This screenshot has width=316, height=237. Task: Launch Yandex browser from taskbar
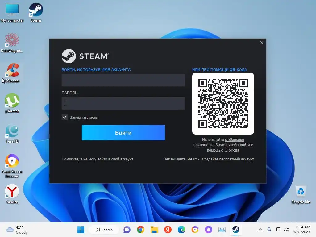168,230
